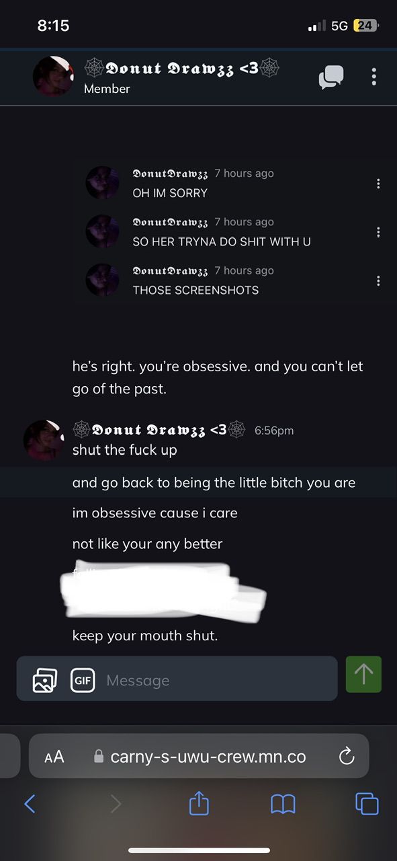
Task: Open the GIF picker icon
Action: pos(83,680)
